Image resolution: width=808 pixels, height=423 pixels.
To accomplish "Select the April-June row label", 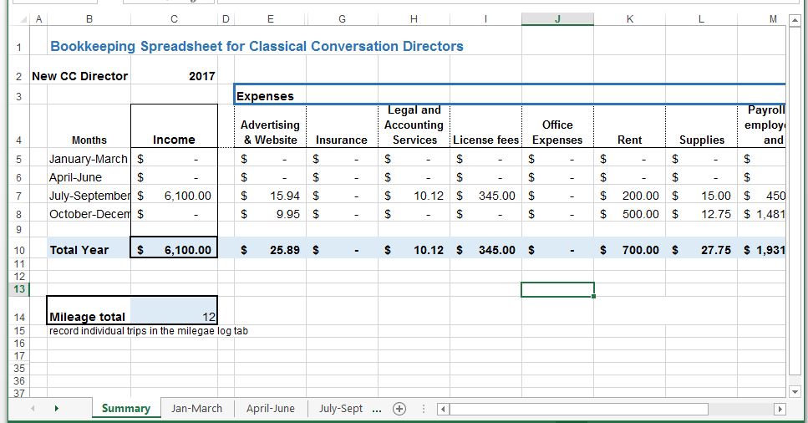I will click(88, 177).
